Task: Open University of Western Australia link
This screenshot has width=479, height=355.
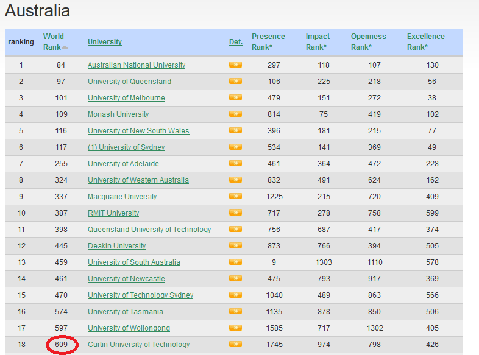Action: [x=138, y=180]
